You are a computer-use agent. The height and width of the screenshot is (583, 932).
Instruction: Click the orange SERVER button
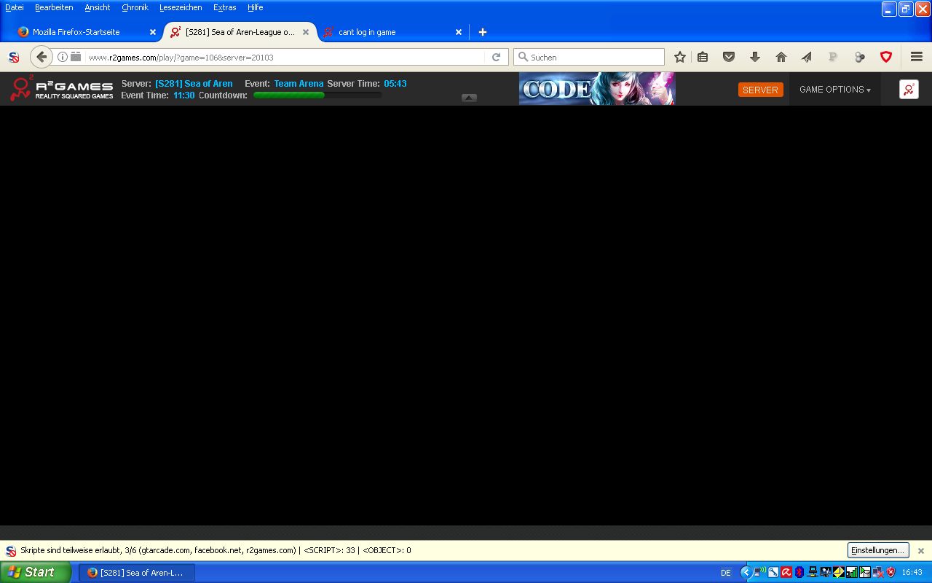tap(760, 90)
